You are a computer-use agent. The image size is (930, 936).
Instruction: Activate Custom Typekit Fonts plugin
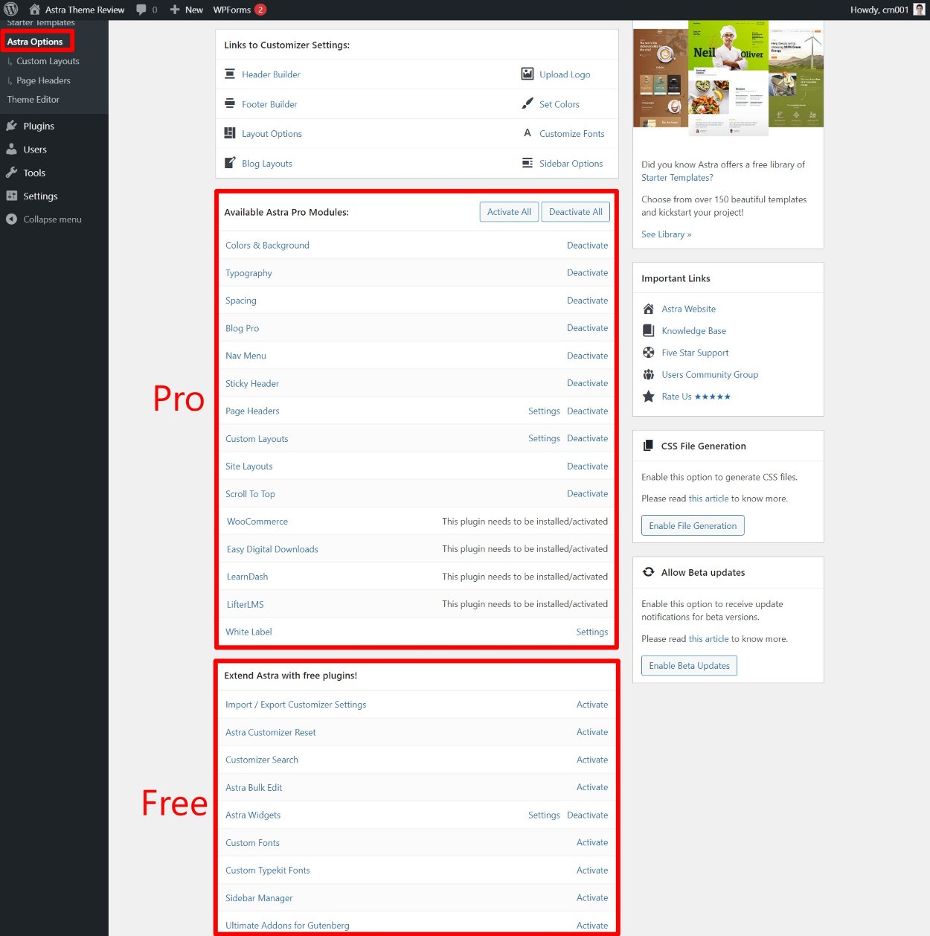coord(592,870)
